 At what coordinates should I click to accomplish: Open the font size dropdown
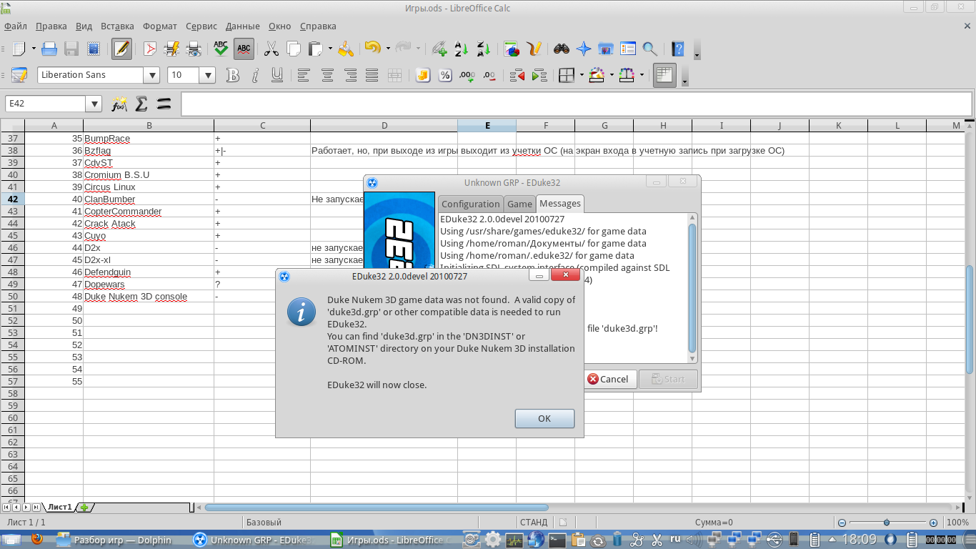[x=208, y=75]
